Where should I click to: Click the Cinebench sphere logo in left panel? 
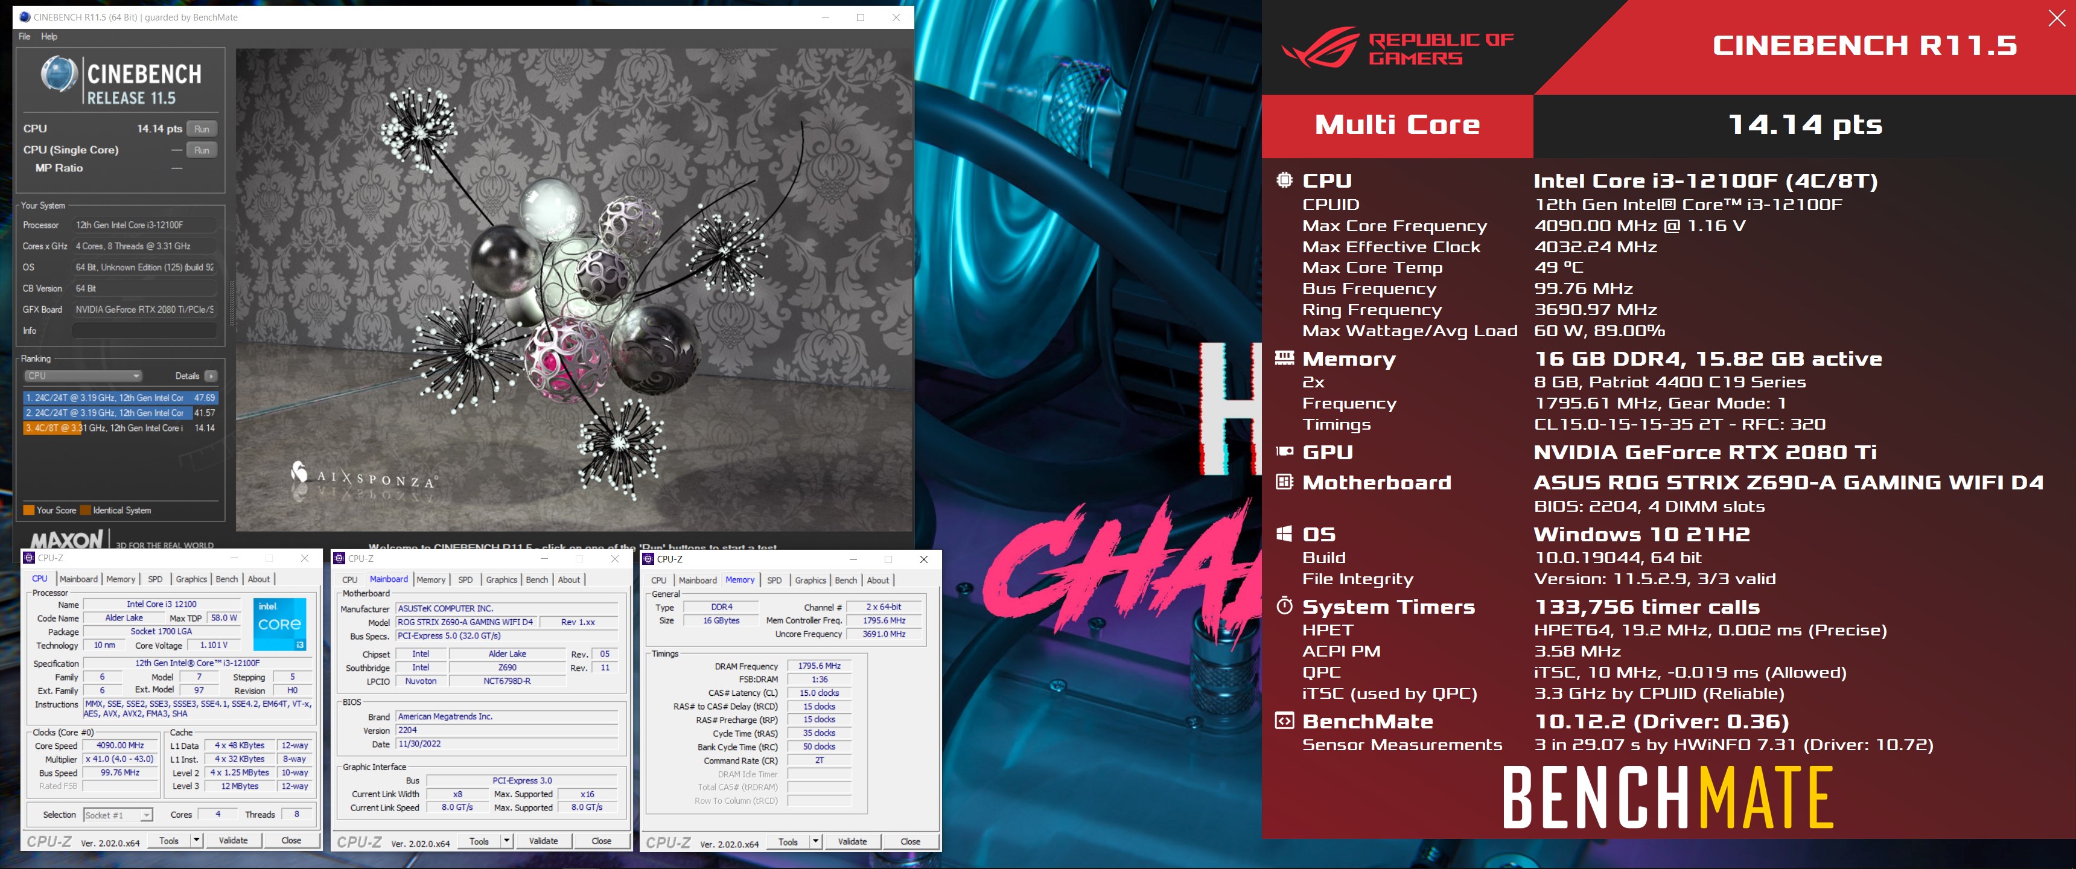(x=59, y=75)
